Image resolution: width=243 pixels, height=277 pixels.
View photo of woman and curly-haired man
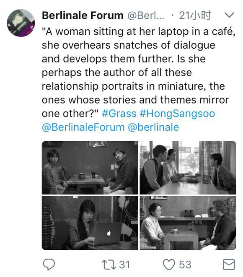pos(188,223)
